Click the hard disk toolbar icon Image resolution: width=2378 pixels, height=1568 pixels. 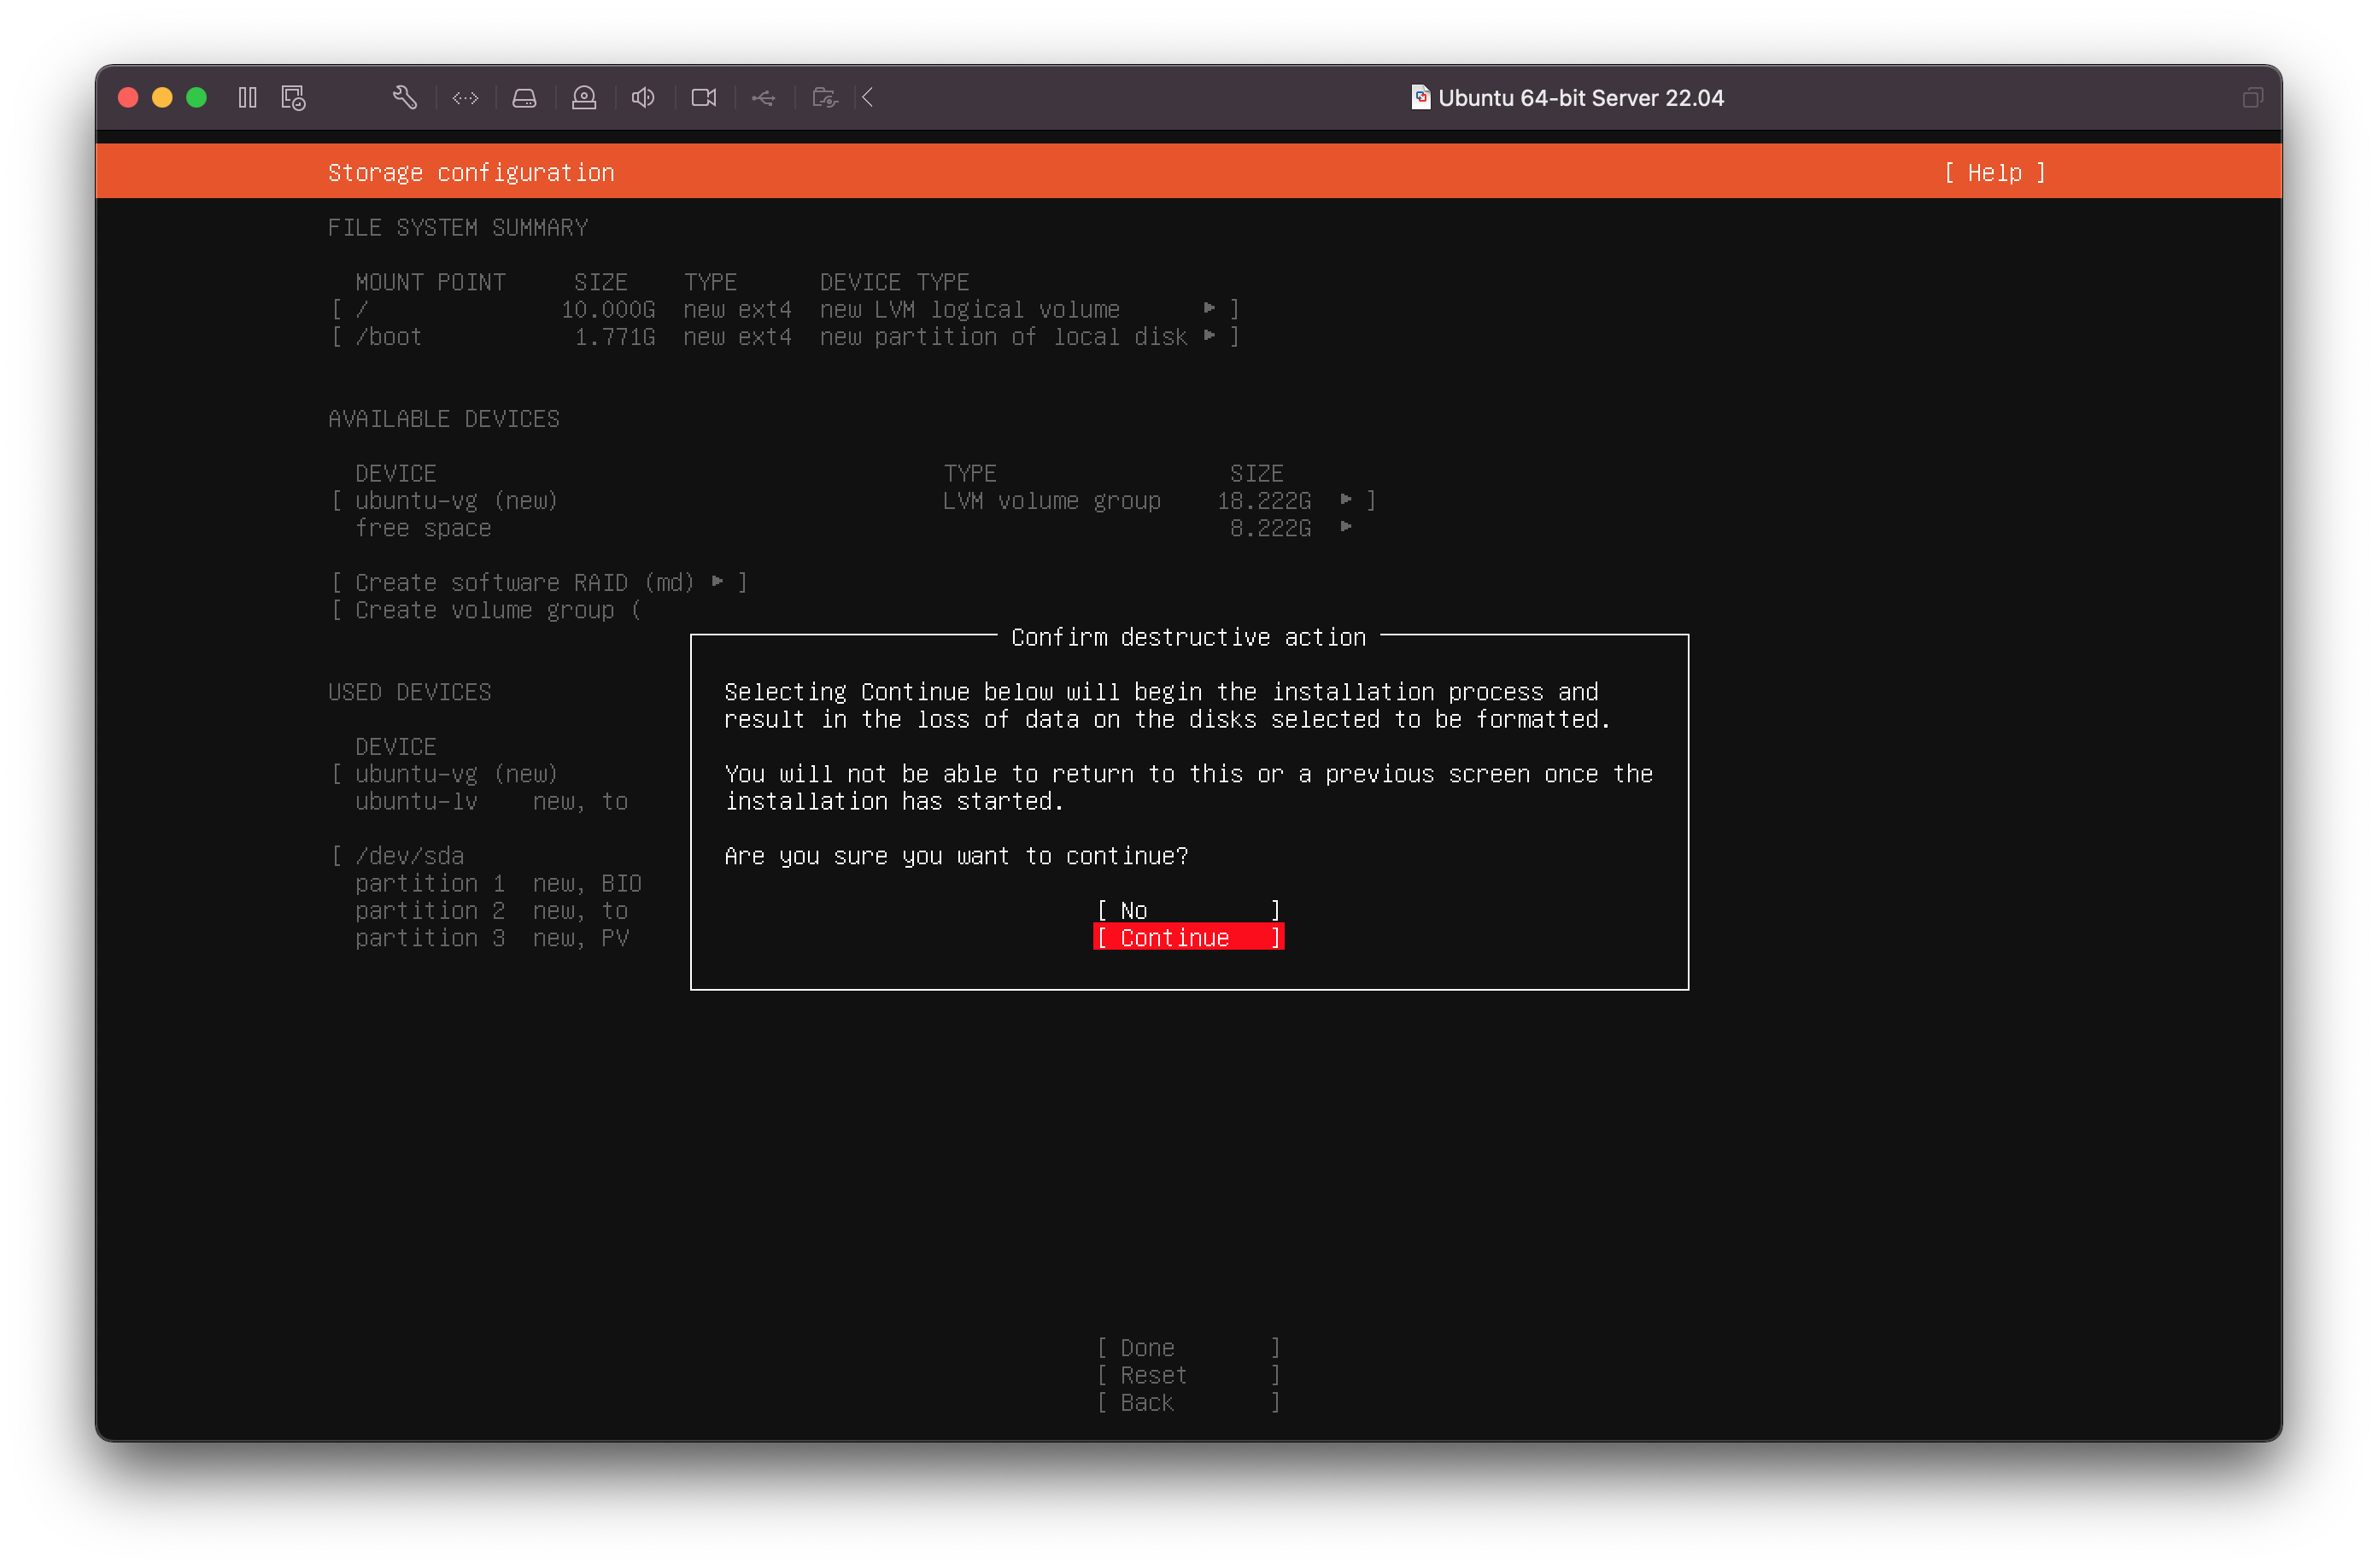click(524, 97)
